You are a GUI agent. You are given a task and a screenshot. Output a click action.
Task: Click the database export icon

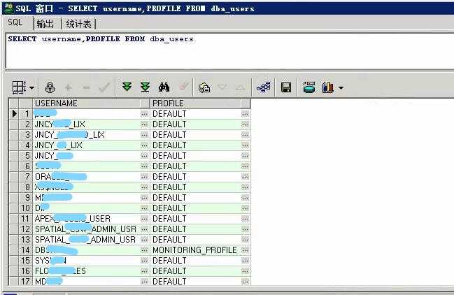(309, 87)
